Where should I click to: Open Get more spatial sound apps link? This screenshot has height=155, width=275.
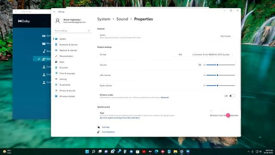[x=119, y=118]
